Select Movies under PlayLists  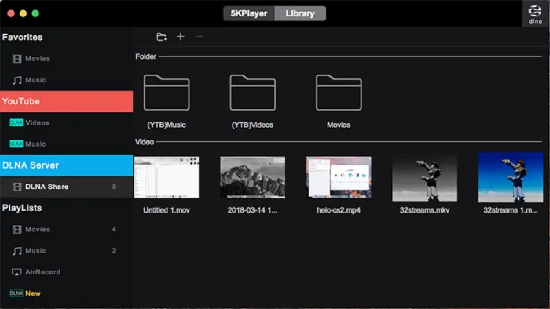[67, 230]
